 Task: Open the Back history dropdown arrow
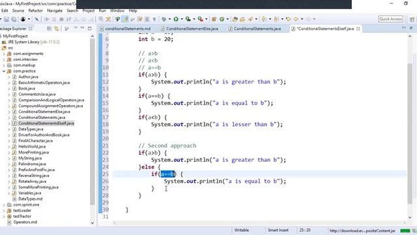coord(302,19)
